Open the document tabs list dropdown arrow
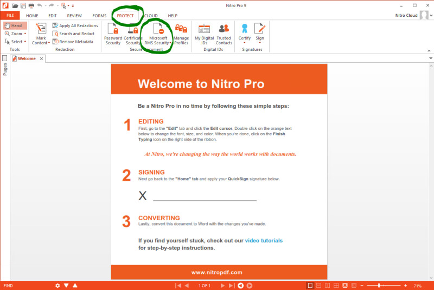 coord(431,58)
